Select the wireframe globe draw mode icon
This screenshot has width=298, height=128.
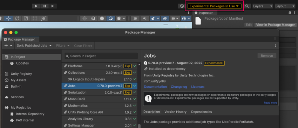84,19
